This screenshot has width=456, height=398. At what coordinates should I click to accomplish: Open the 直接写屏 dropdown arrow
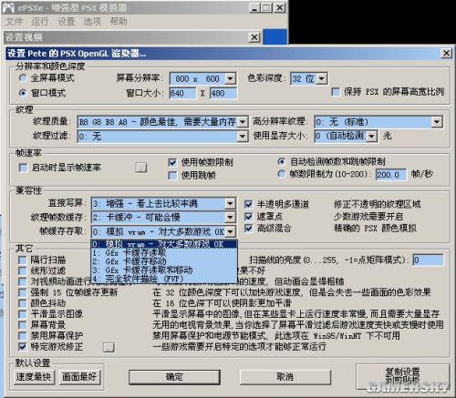click(230, 204)
